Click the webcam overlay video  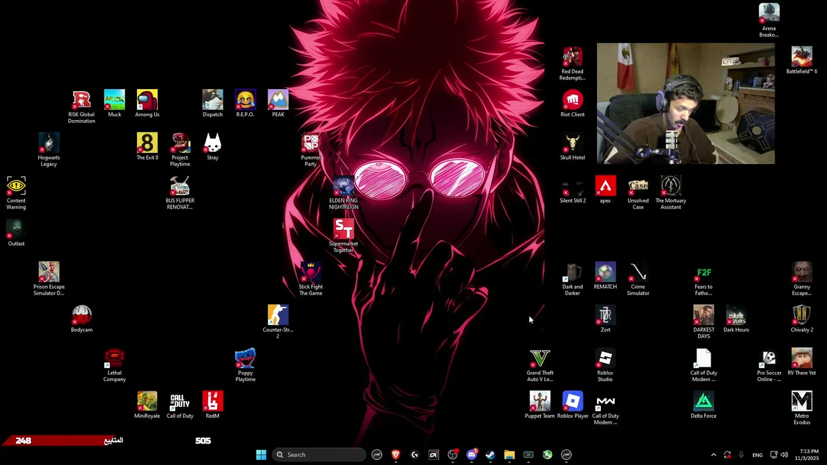(x=686, y=103)
